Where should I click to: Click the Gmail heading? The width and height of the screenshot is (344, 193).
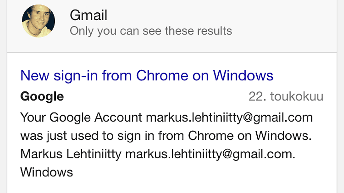pos(89,15)
